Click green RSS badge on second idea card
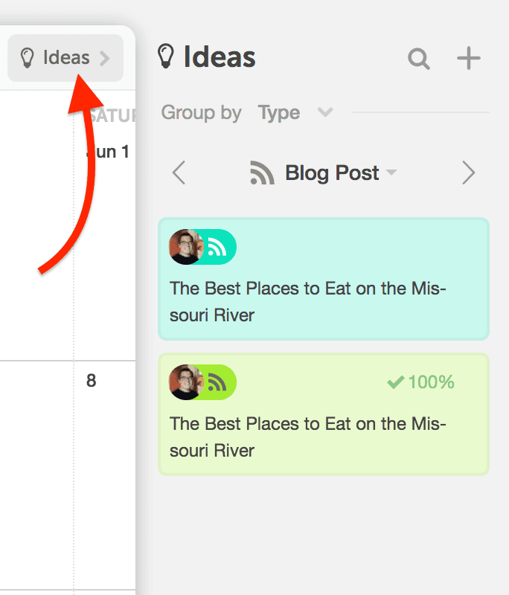 [x=218, y=382]
